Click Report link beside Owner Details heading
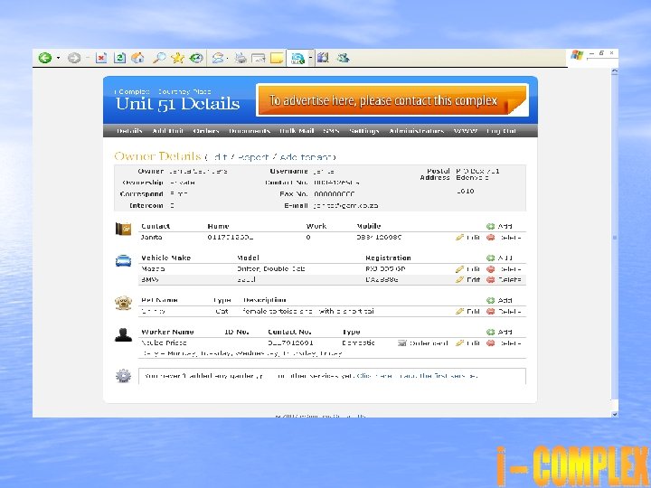Viewport: 651px width, 488px height. pyautogui.click(x=252, y=157)
